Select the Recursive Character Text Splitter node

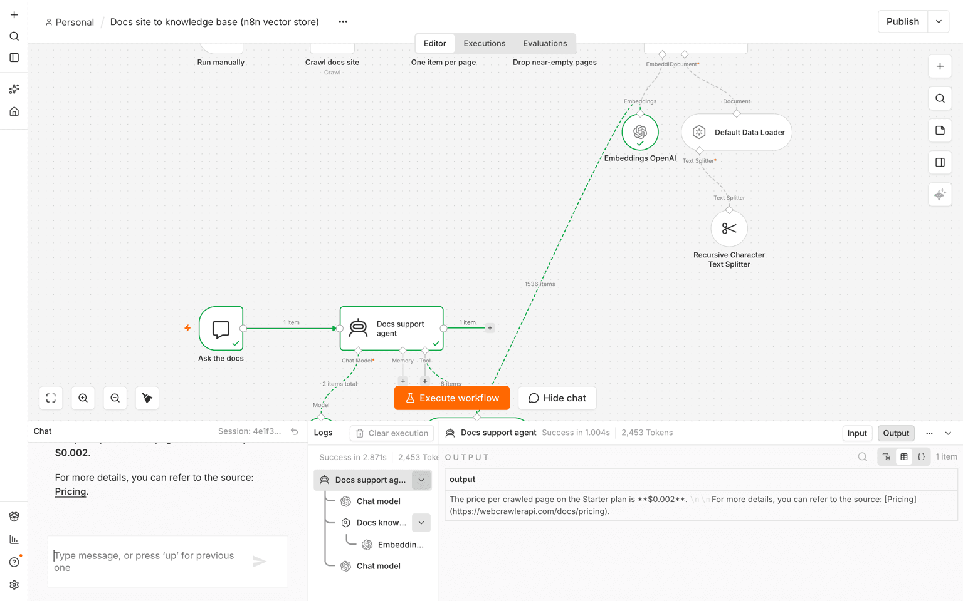pos(729,229)
